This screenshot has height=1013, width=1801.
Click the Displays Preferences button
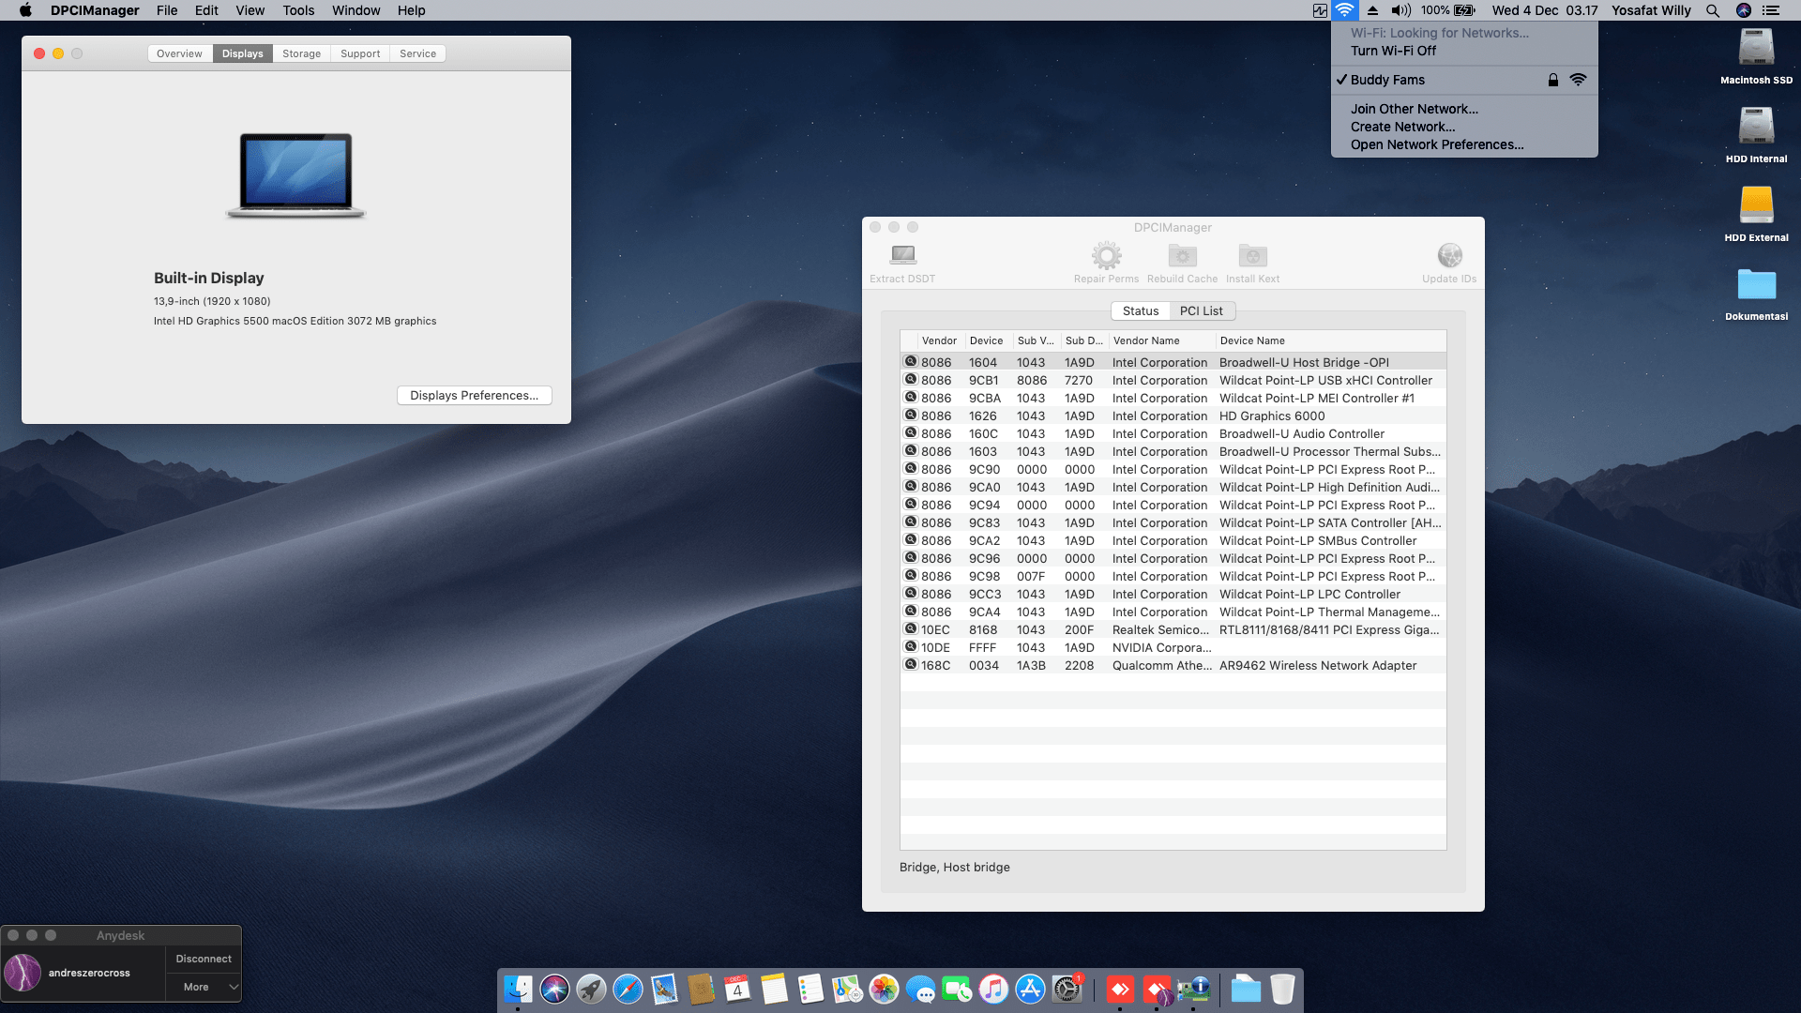474,395
